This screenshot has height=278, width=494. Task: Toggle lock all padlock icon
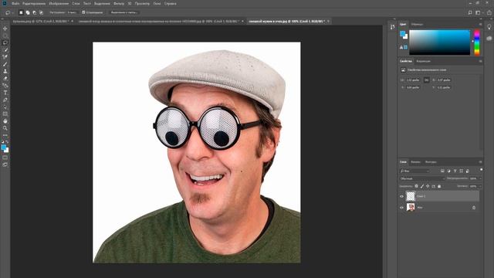tap(439, 186)
